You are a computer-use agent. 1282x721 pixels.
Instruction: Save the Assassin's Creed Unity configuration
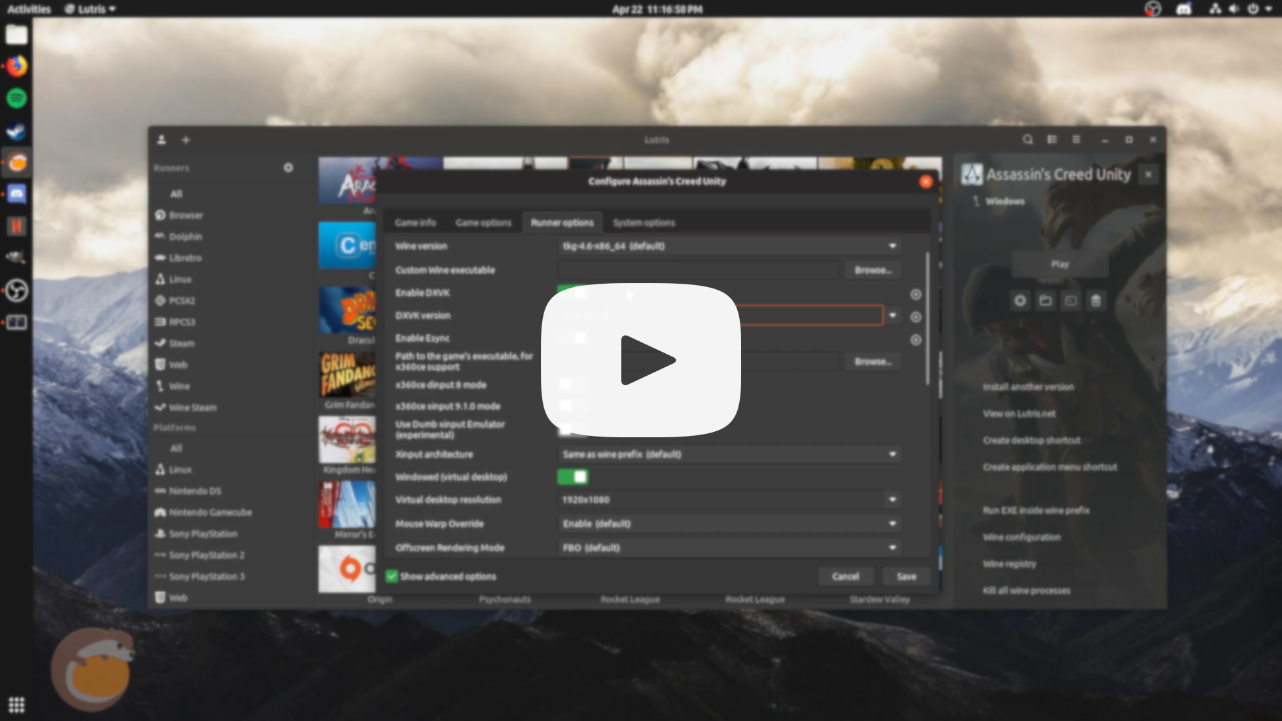point(906,576)
